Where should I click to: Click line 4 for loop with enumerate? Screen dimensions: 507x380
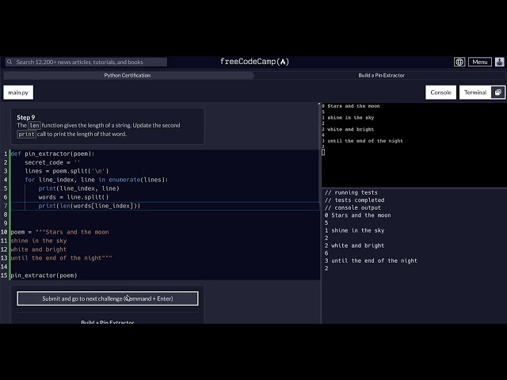[x=97, y=180]
